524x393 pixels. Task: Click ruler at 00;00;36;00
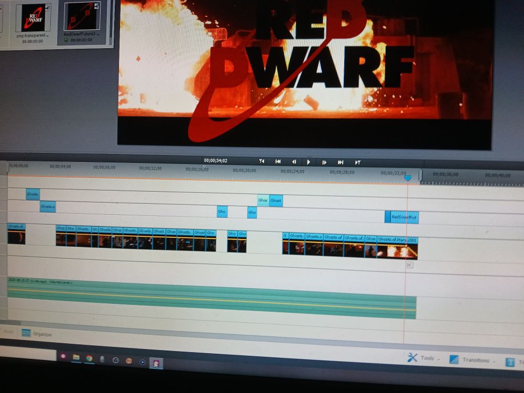click(x=445, y=174)
